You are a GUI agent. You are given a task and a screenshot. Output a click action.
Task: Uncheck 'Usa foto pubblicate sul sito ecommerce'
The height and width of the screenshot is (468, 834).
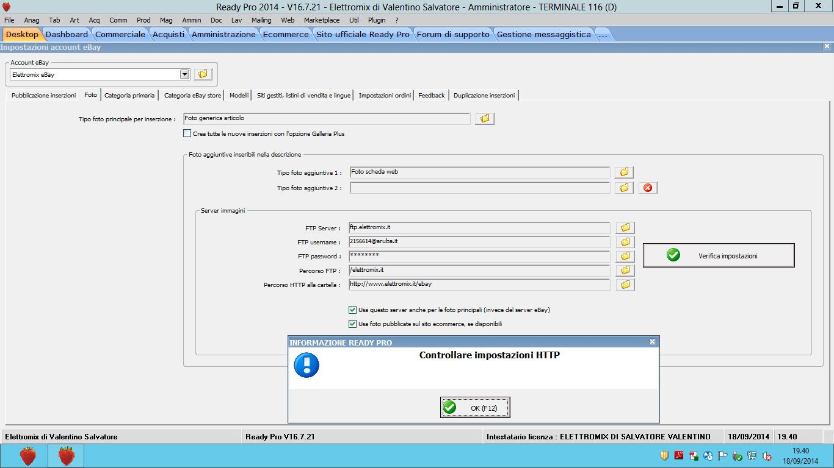352,324
